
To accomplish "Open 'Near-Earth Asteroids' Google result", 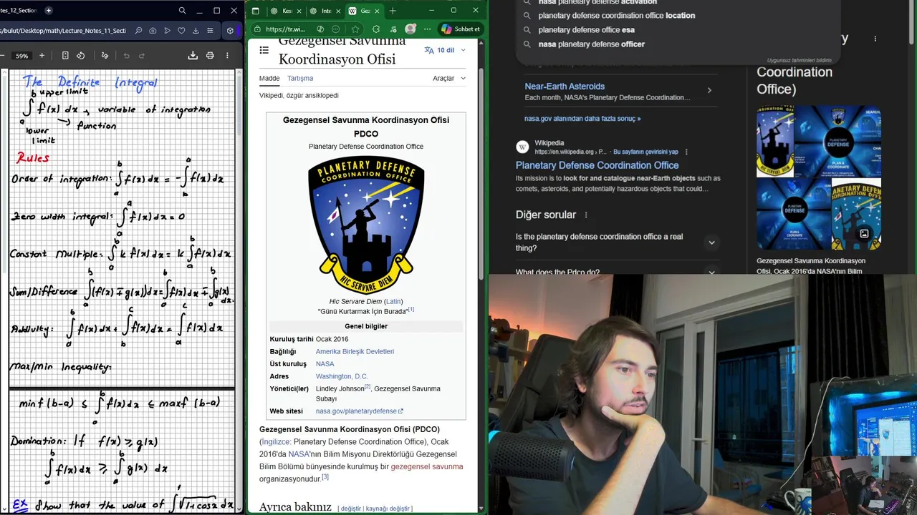I will [x=565, y=86].
